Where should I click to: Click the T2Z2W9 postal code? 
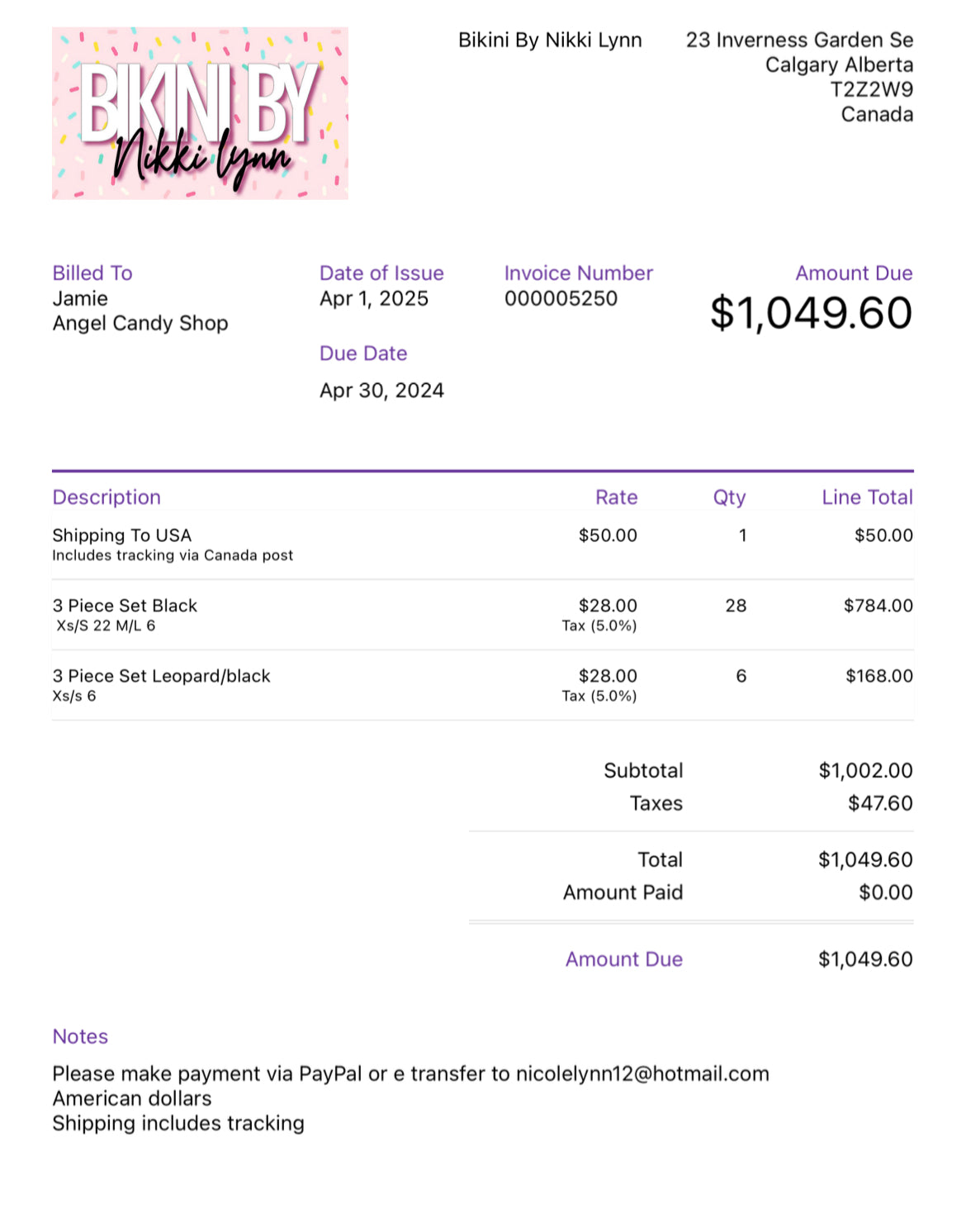pos(871,89)
